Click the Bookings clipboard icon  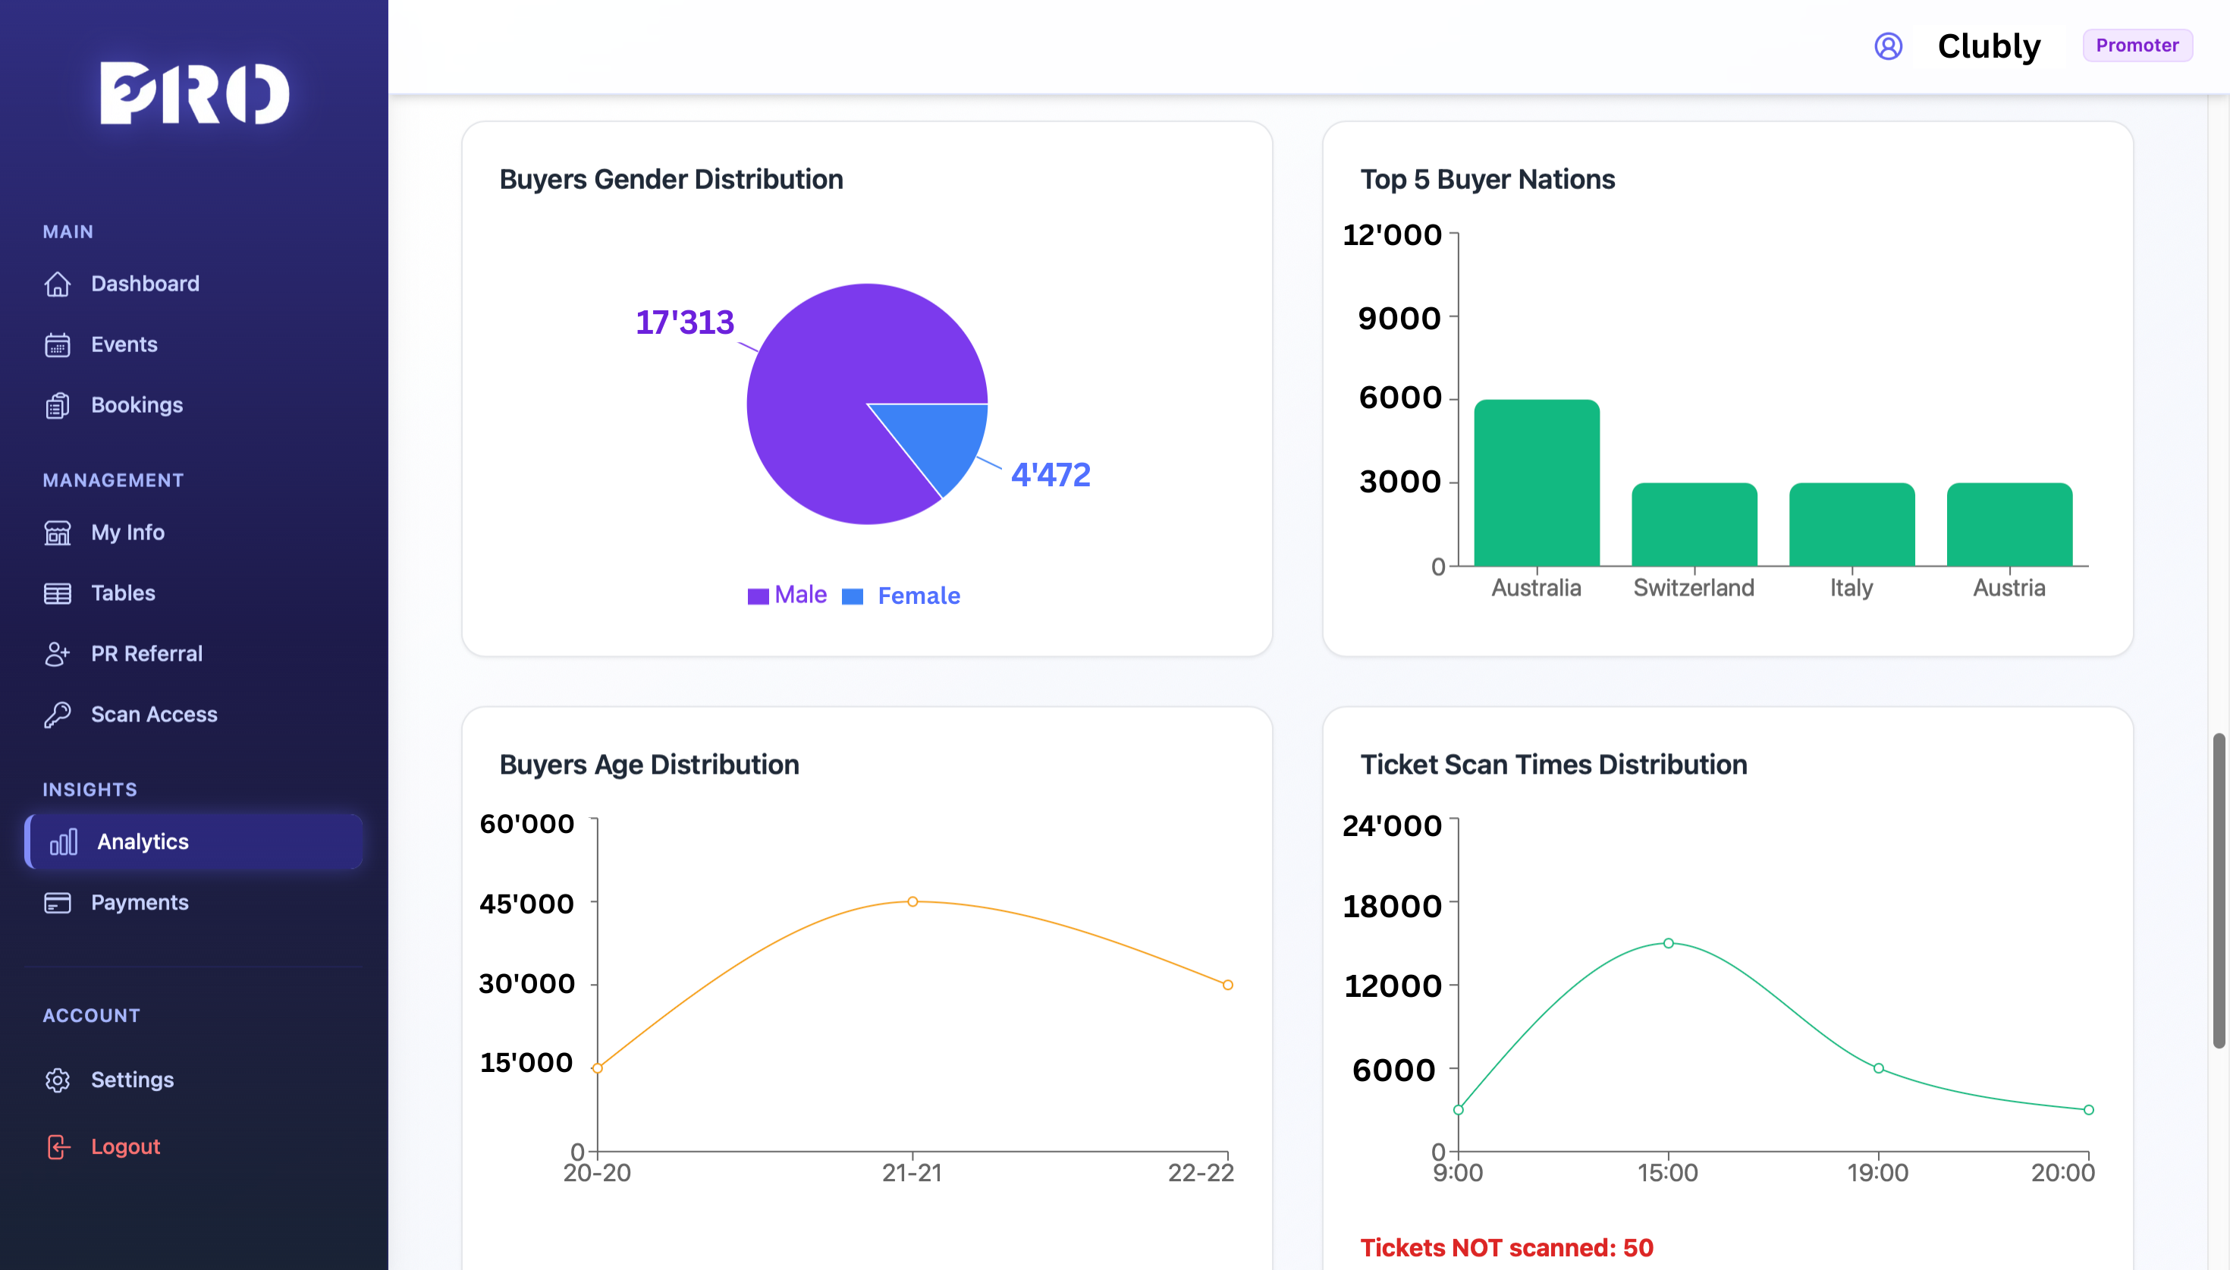pyautogui.click(x=58, y=406)
